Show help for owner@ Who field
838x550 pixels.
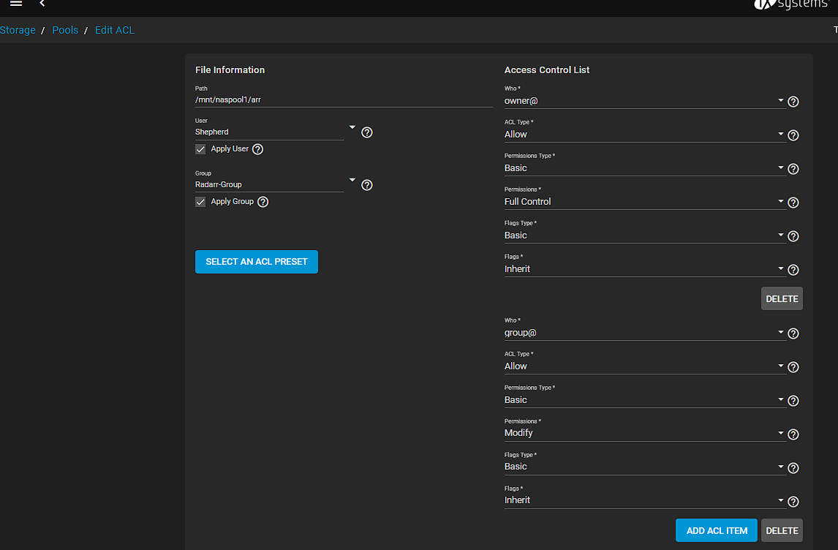click(793, 102)
